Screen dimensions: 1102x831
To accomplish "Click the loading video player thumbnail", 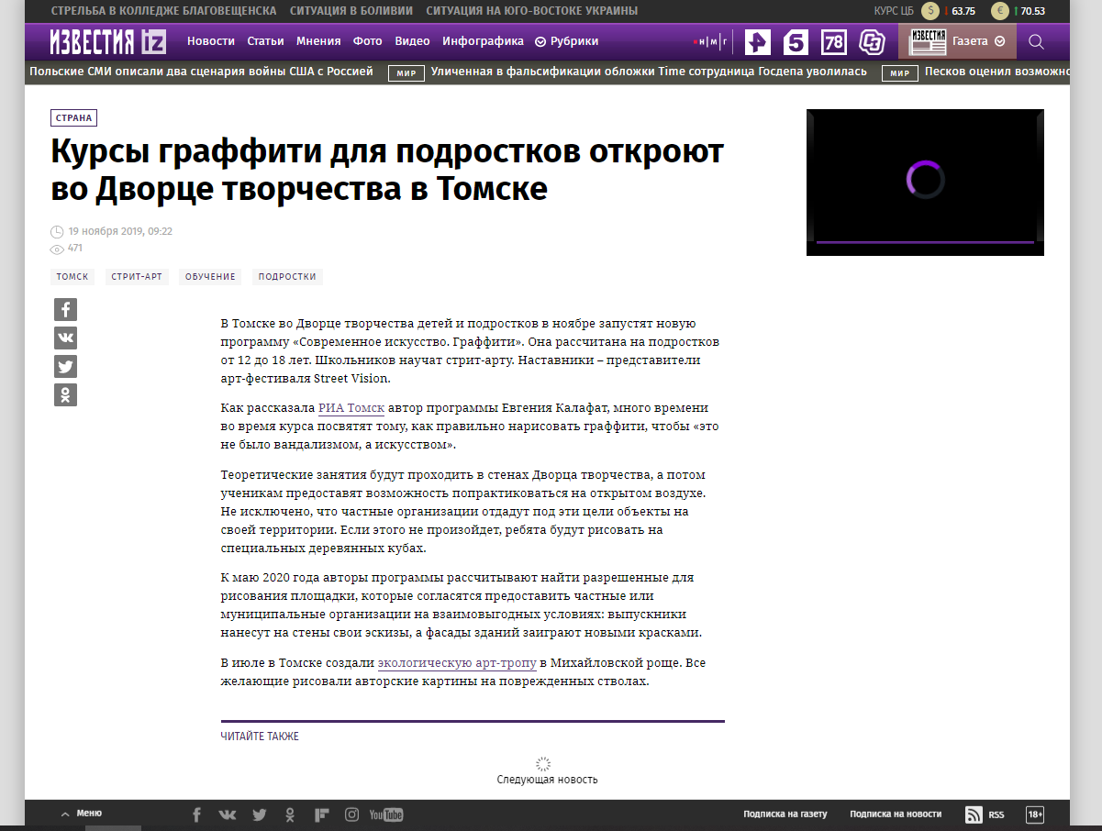I will click(925, 183).
